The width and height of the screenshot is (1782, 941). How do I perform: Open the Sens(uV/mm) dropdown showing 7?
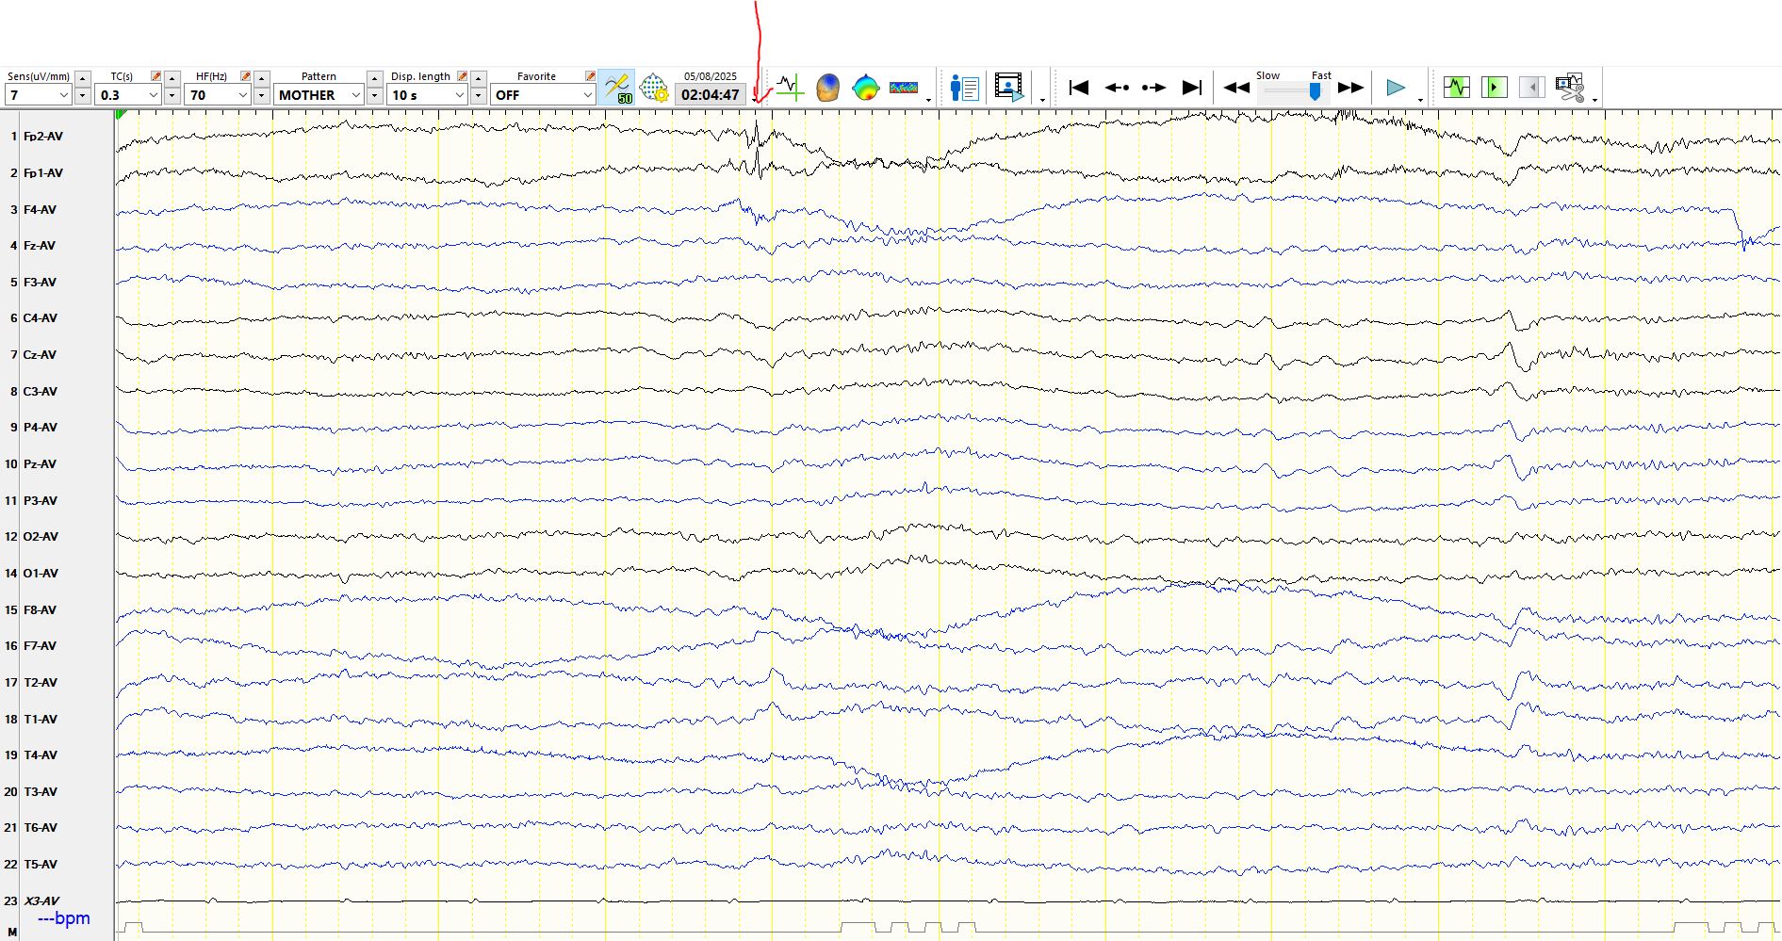click(39, 95)
